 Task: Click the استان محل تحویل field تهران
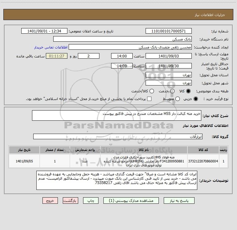tap(169, 75)
